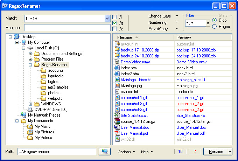Expand the Program Files folder
This screenshot has width=238, height=161.
30,59
